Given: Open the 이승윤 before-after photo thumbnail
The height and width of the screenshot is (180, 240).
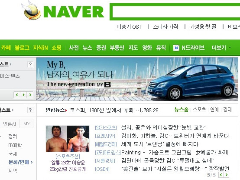Looking at the screenshot, I should tap(68, 139).
